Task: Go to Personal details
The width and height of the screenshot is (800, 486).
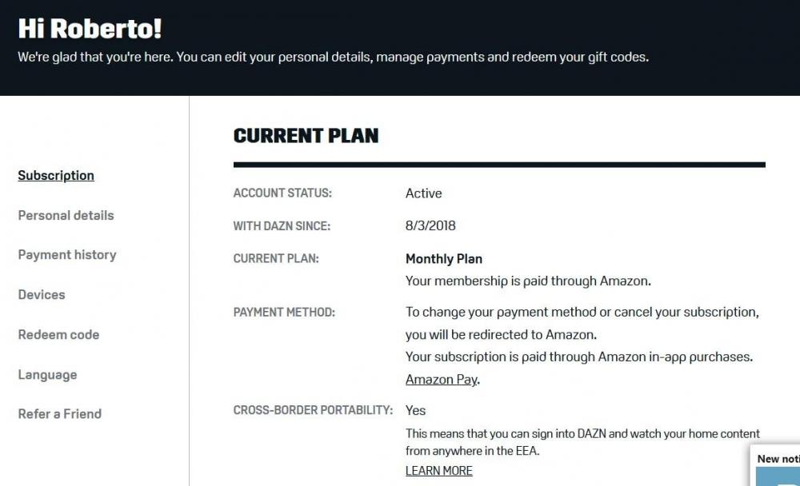Action: tap(66, 215)
